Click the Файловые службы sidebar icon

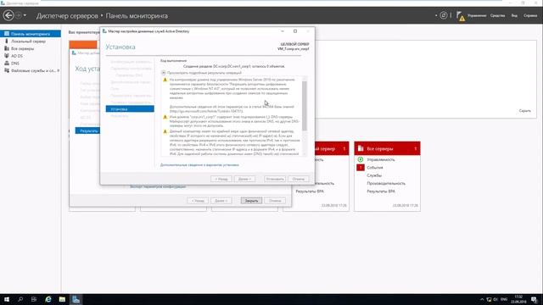[x=7, y=70]
